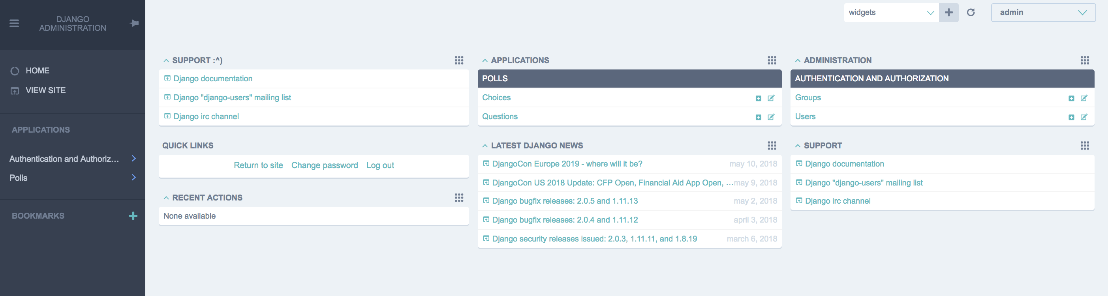
Task: Click the Django Administration title
Action: click(73, 24)
